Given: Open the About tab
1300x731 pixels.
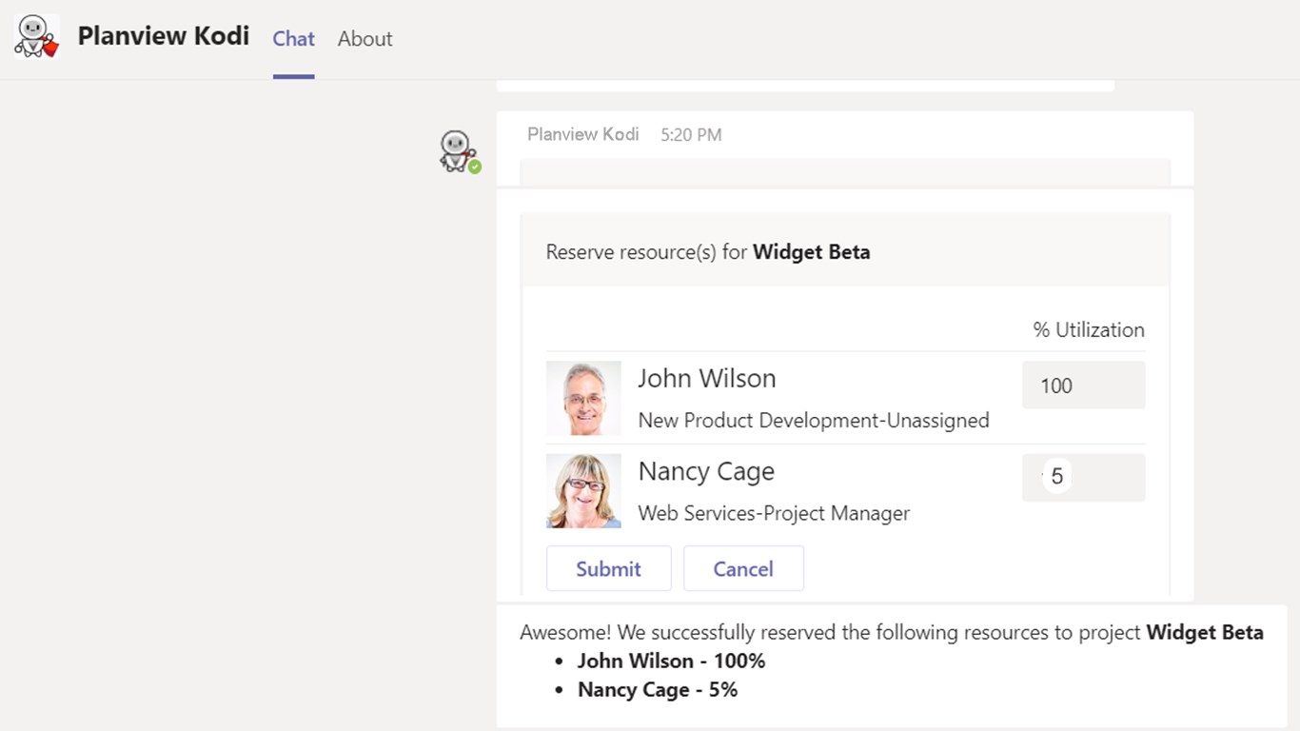Looking at the screenshot, I should tap(364, 39).
